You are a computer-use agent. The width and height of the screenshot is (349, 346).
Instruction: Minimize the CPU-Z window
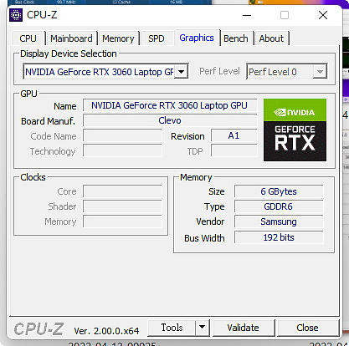[247, 15]
